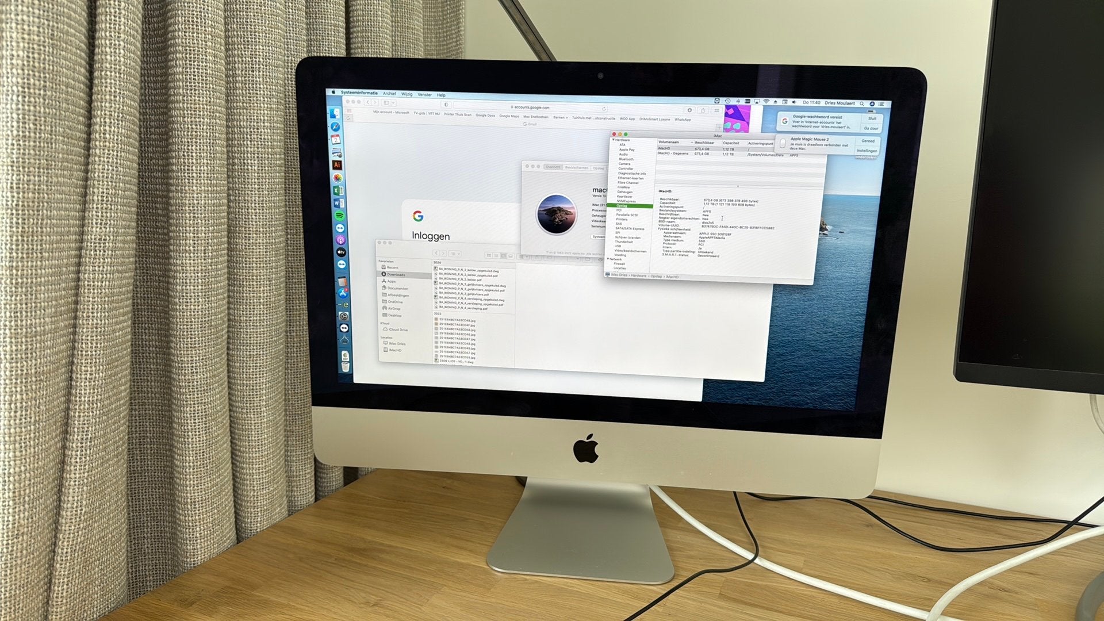Open the Wijzig menu
This screenshot has width=1104, height=621.
pos(407,94)
